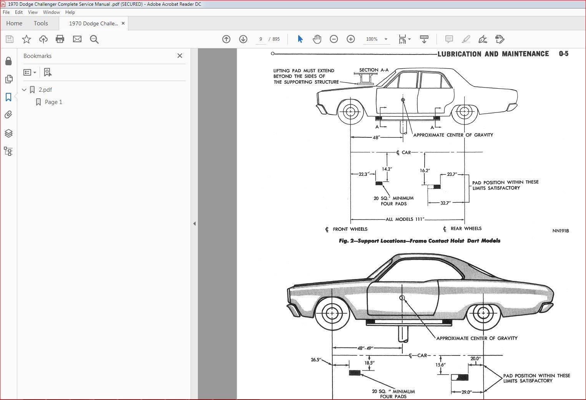This screenshot has width=586, height=400.
Task: Close the Bookmarks panel
Action: point(180,56)
